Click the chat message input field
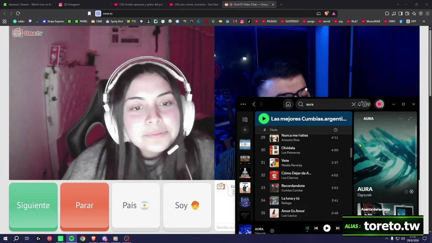 pyautogui.click(x=225, y=227)
